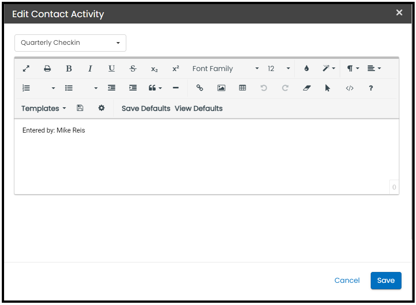Viewport: 416px width, 305px height.
Task: Click Save Defaults in the toolbar
Action: 146,109
